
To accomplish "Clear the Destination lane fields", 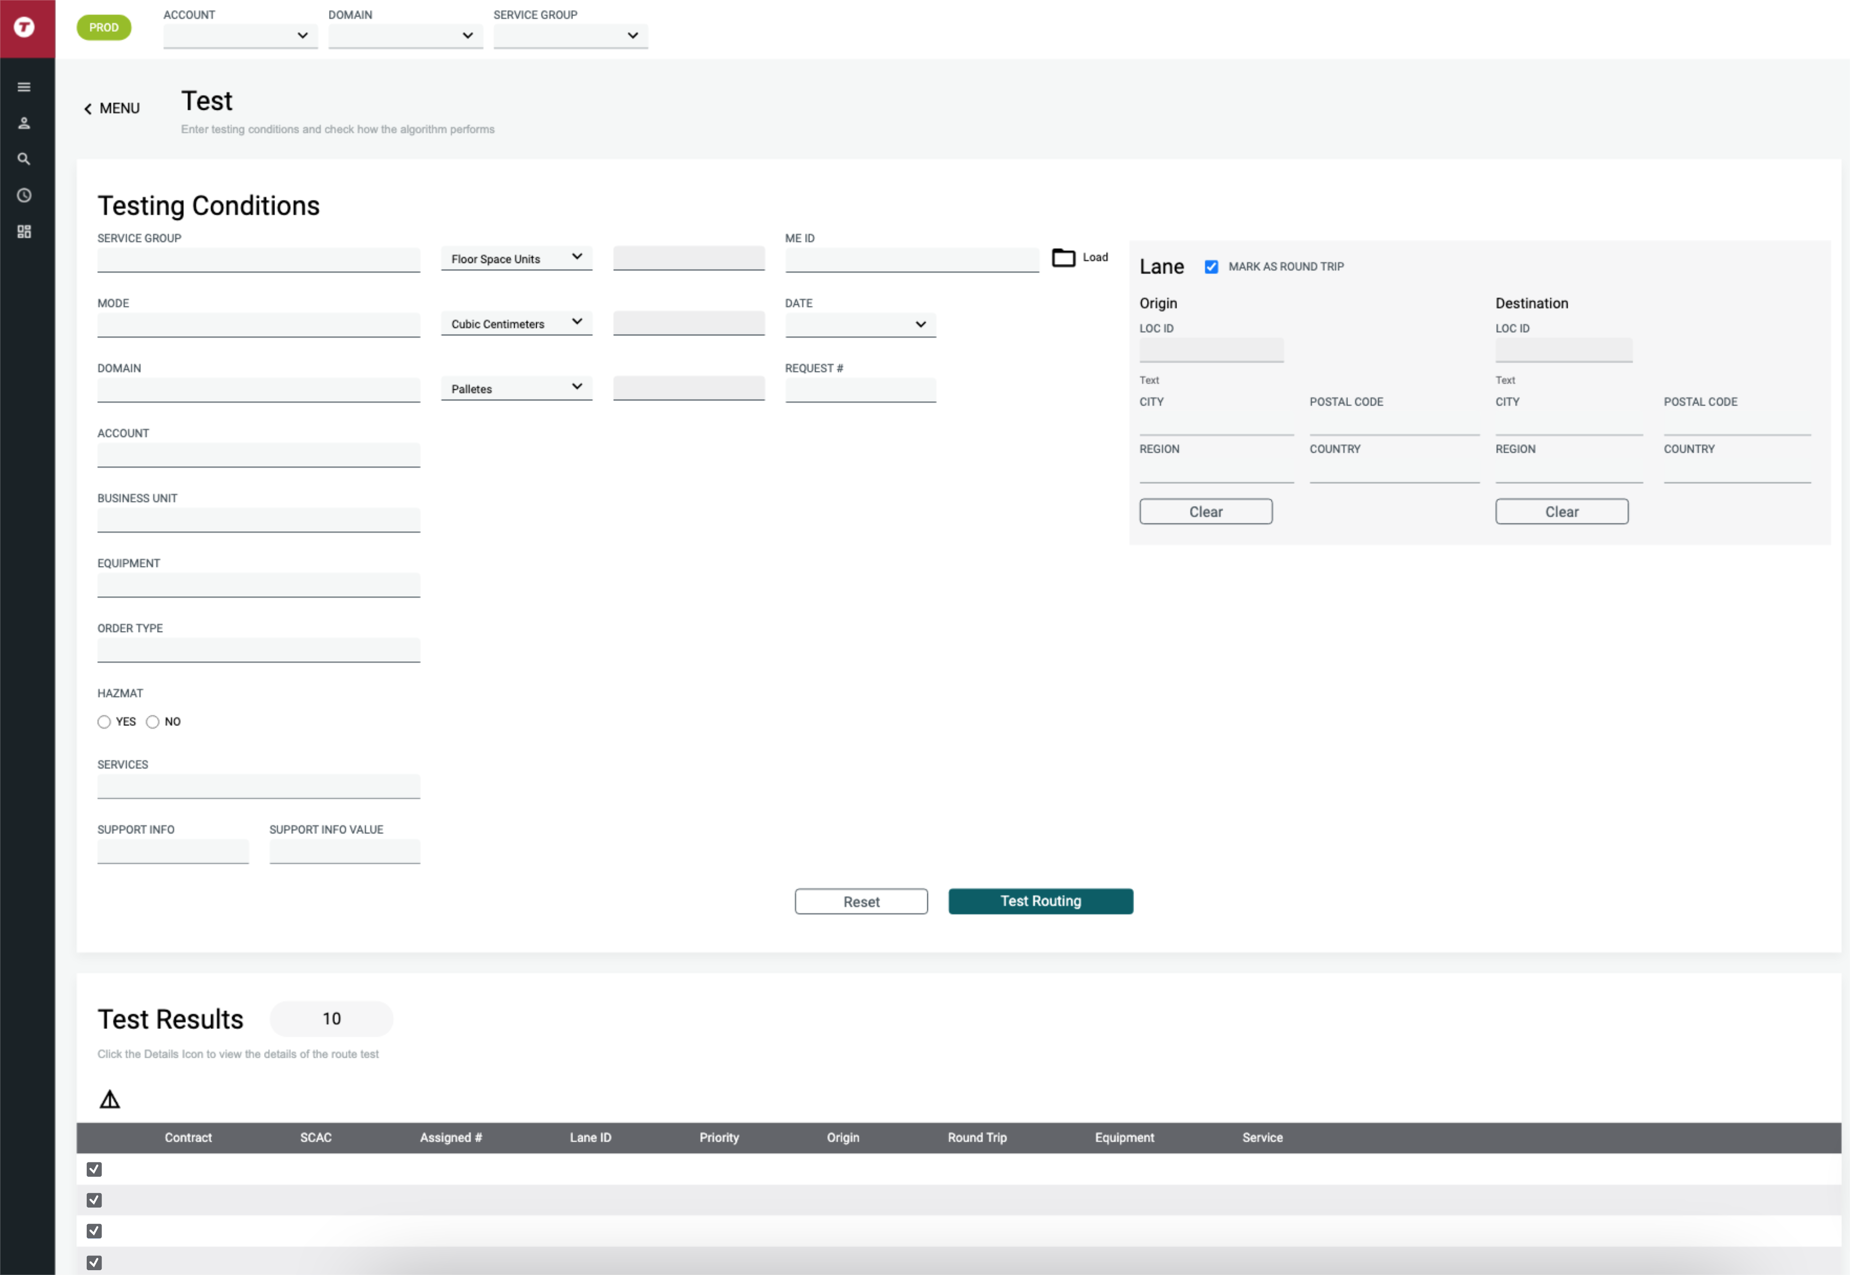I will 1561,511.
